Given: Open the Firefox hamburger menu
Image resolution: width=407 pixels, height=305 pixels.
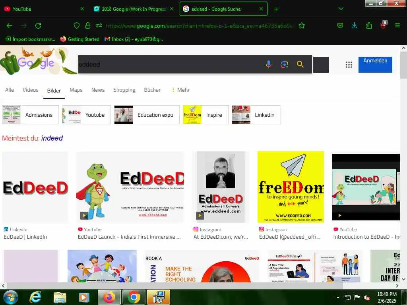Looking at the screenshot, I should (x=397, y=25).
